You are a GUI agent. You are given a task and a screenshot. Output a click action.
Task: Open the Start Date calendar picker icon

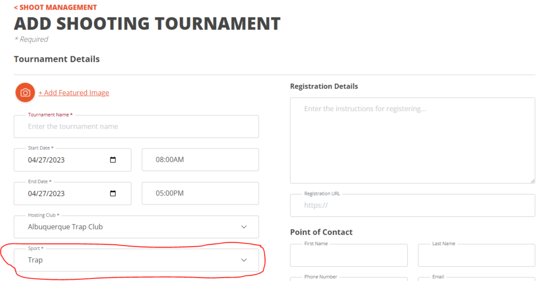pos(113,160)
